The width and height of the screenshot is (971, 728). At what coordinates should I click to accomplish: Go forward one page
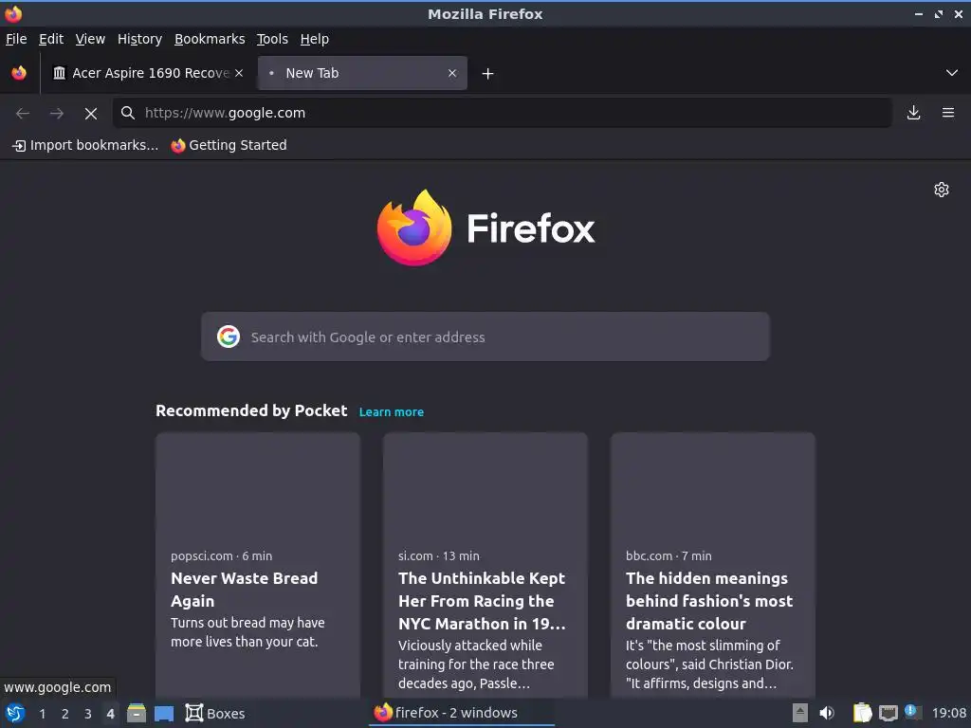[56, 114]
